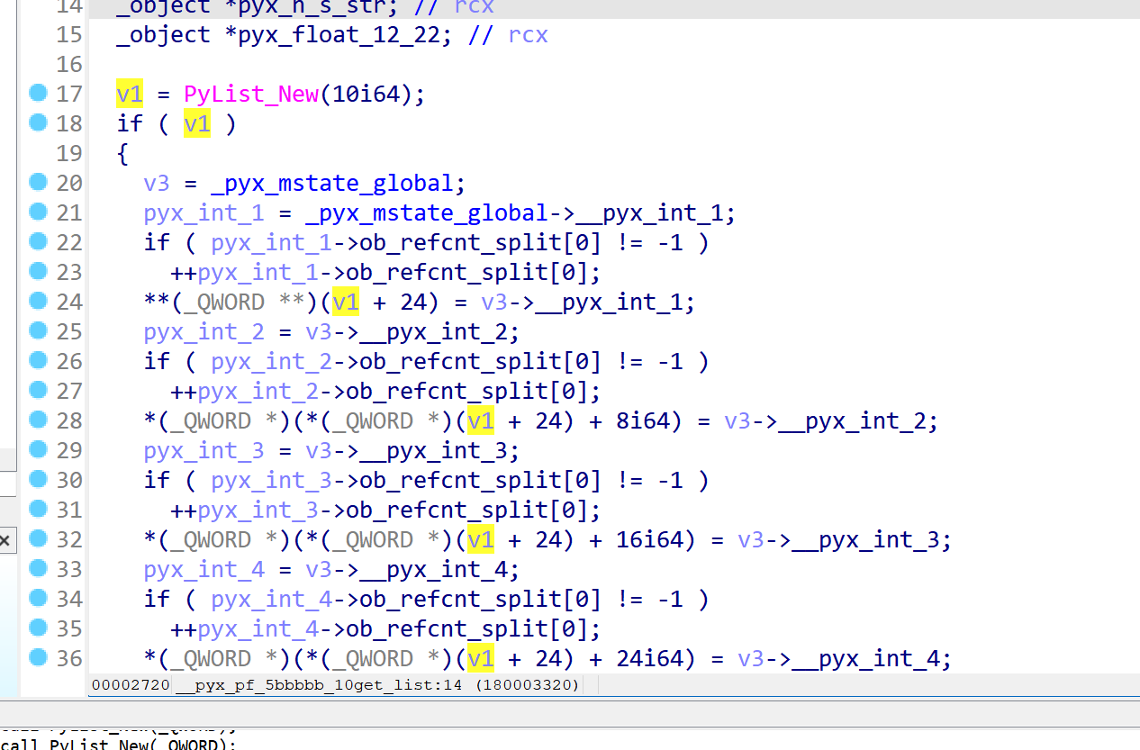
Task: Click ++pyx_int_2 increment on line 27
Action: (244, 392)
